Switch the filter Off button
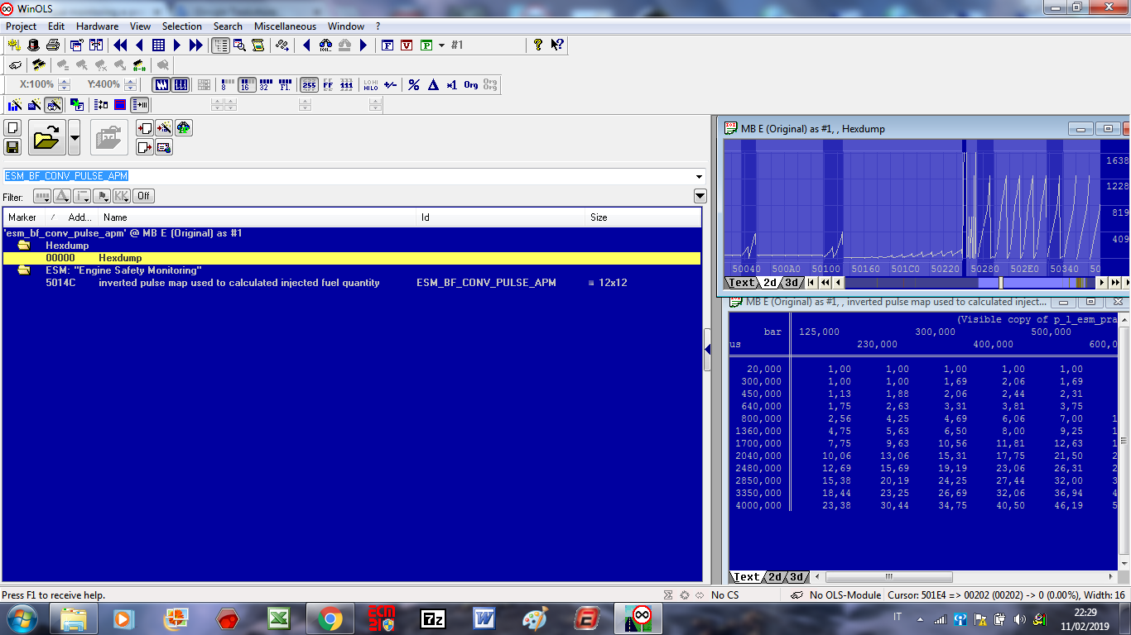 (144, 196)
